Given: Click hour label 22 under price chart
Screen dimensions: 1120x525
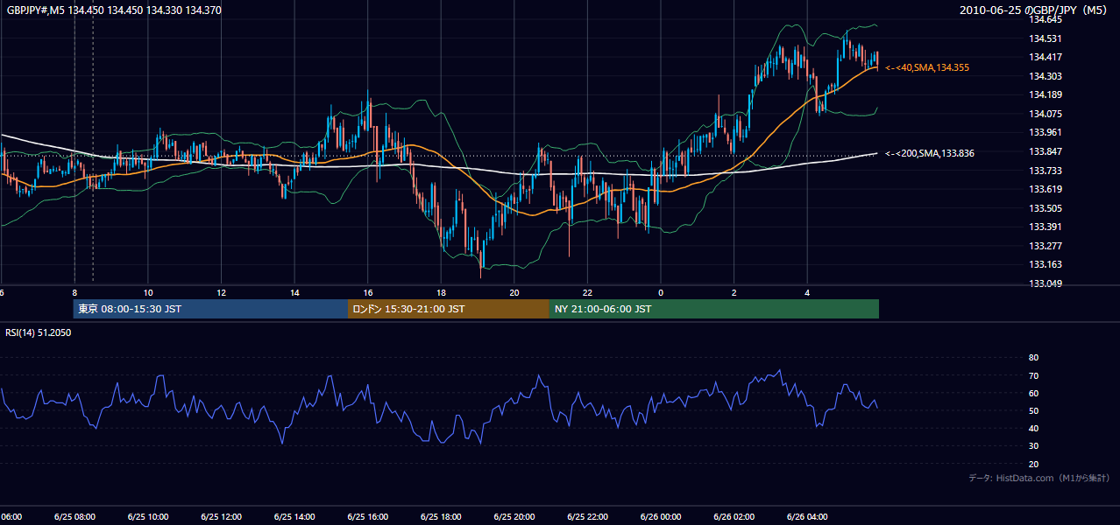Looking at the screenshot, I should click(x=588, y=293).
